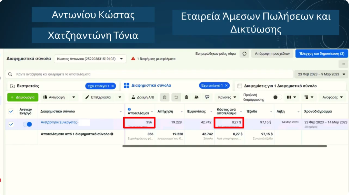Click the Έλεγχος και δημοσίευση (3) button
The image size is (351, 195).
(321, 54)
